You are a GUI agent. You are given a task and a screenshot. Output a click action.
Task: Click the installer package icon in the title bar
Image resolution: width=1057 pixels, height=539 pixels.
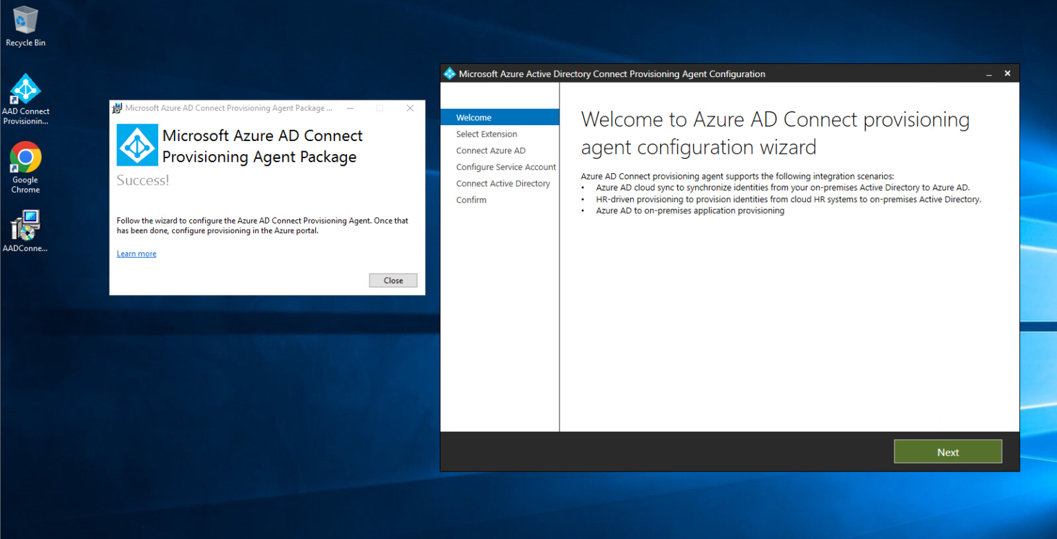[x=118, y=108]
